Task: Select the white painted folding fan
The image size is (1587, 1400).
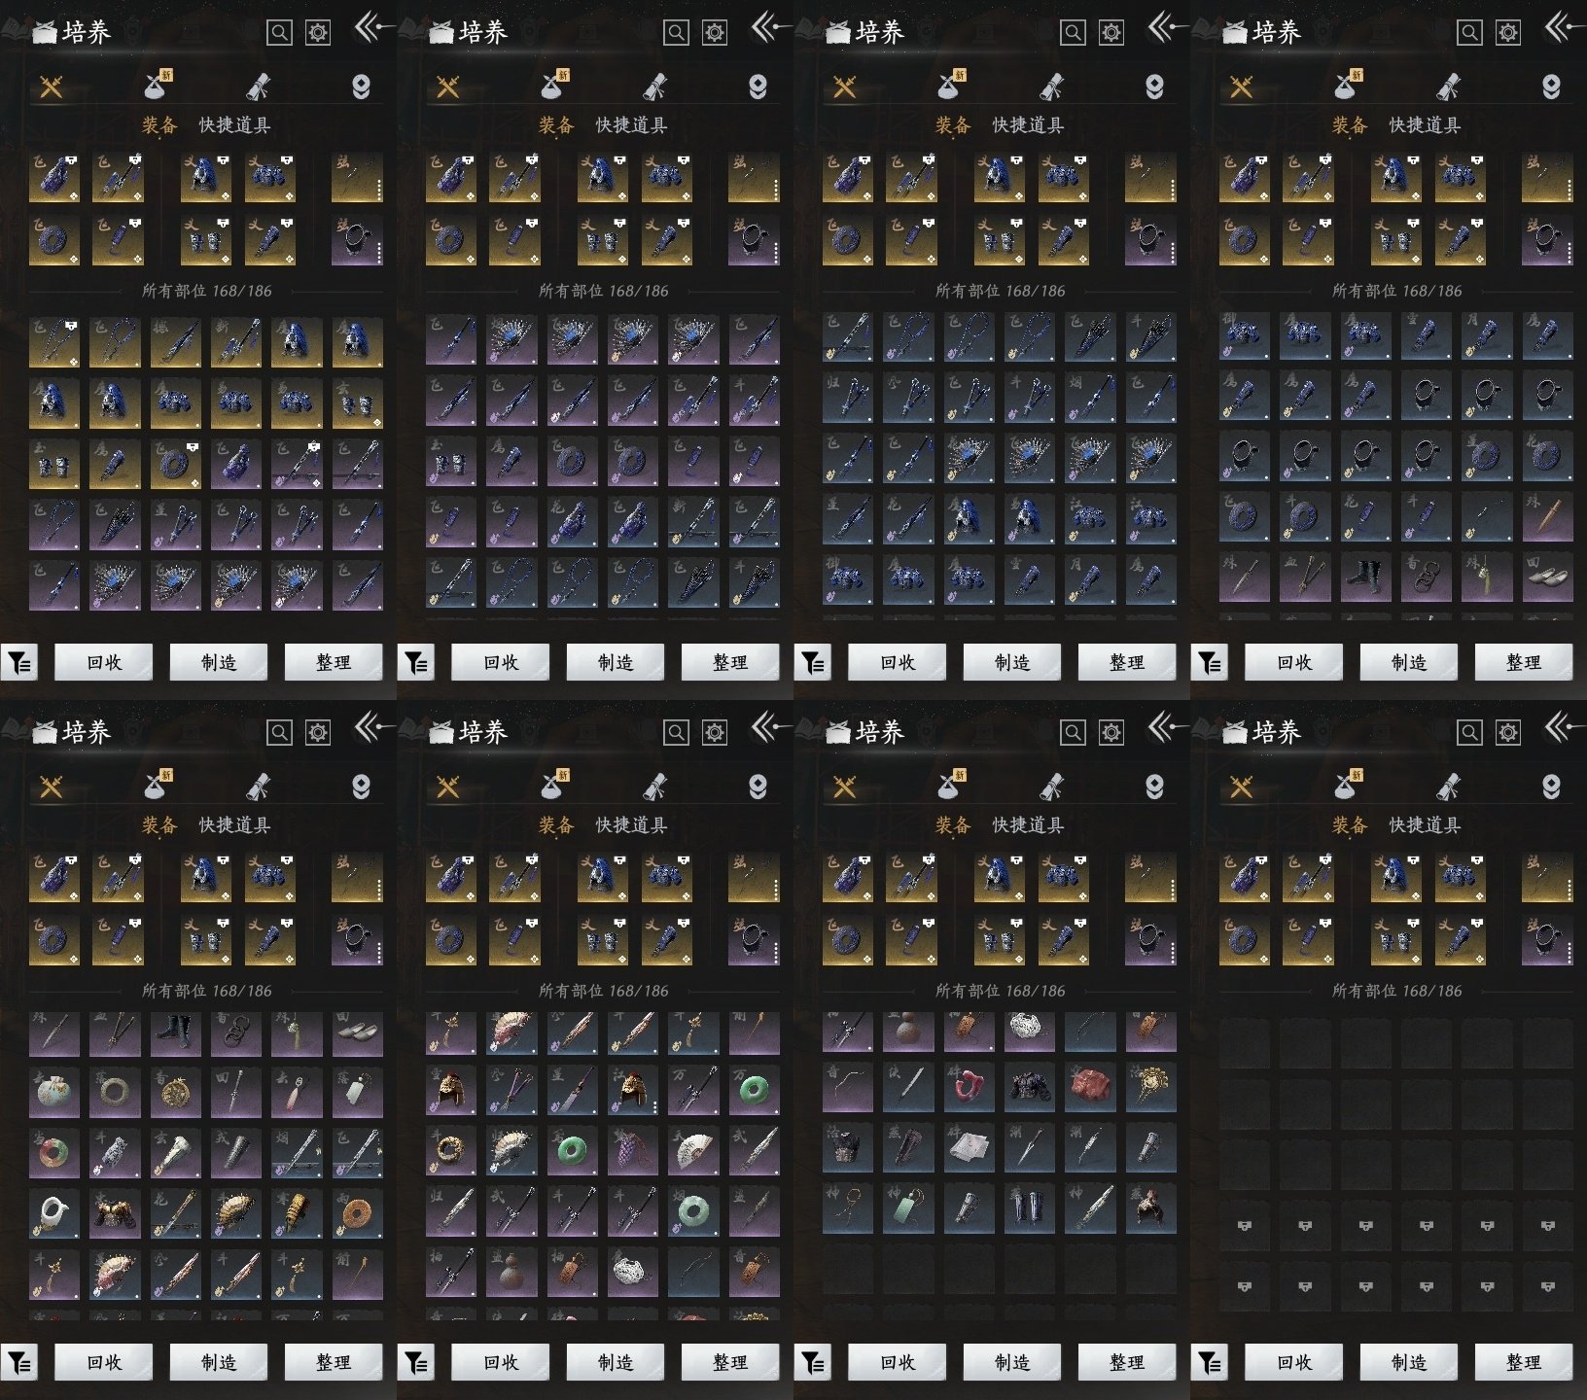Action: tap(693, 1151)
